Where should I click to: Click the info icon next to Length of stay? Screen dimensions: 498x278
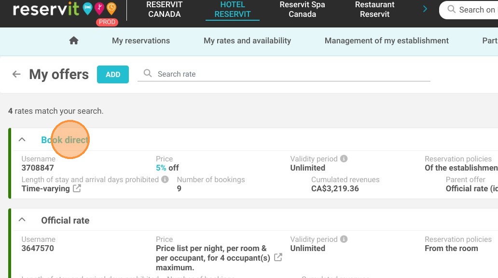pyautogui.click(x=165, y=179)
